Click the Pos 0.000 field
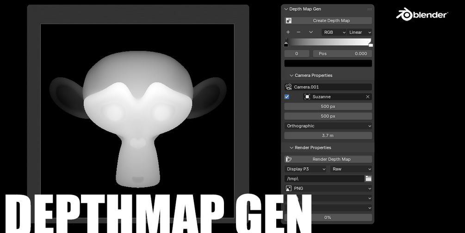This screenshot has width=465, height=233. point(342,54)
